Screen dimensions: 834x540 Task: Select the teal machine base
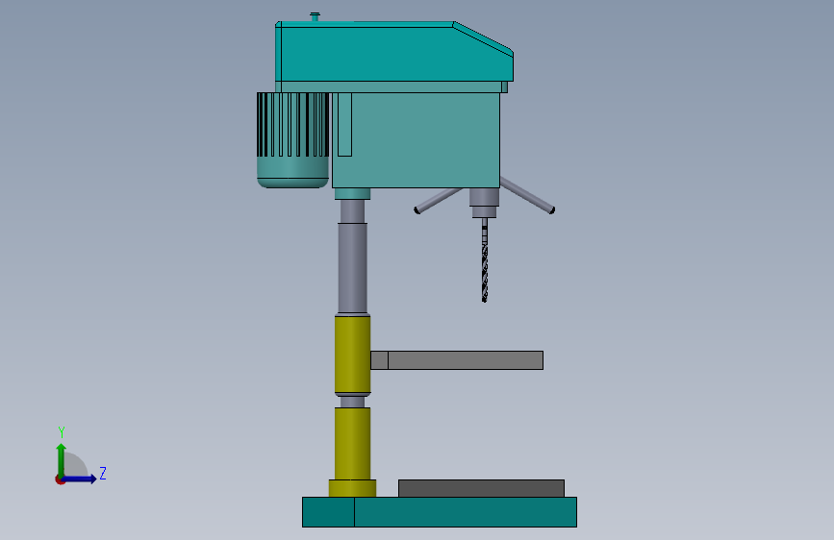tap(440, 512)
